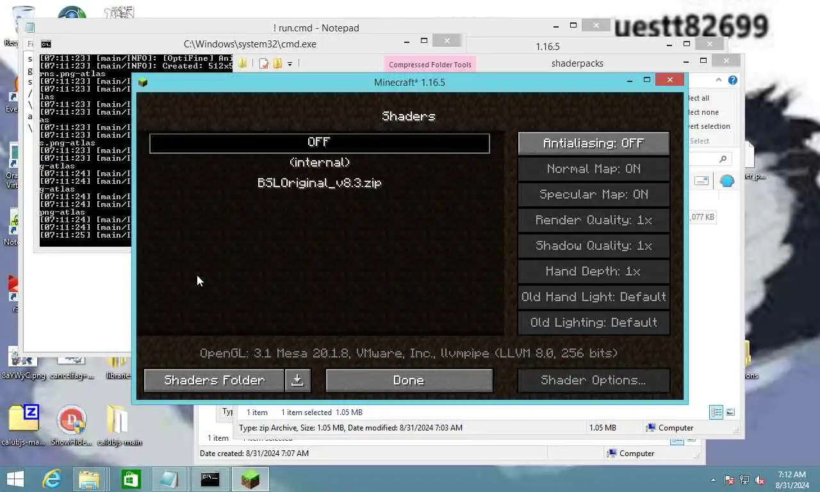Switch to Minecraft taskbar icon

pyautogui.click(x=250, y=479)
